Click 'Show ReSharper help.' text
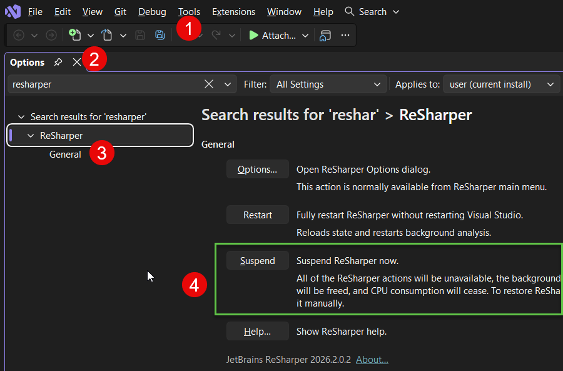The image size is (563, 371). coord(342,332)
